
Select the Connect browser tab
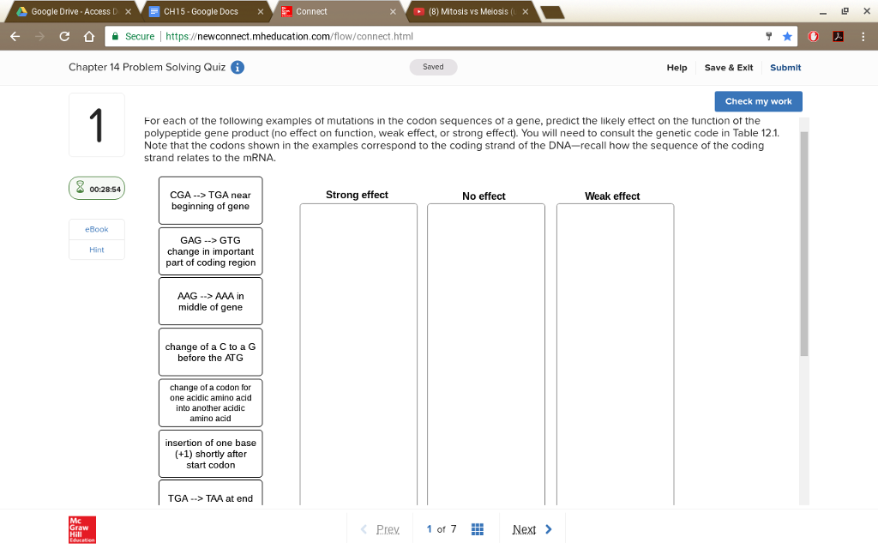[337, 12]
